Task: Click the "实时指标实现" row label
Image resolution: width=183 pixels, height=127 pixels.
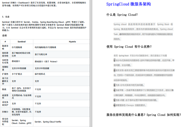Action: [5, 61]
